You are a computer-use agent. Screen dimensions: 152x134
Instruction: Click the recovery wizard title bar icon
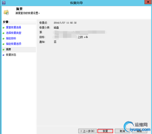4,3
